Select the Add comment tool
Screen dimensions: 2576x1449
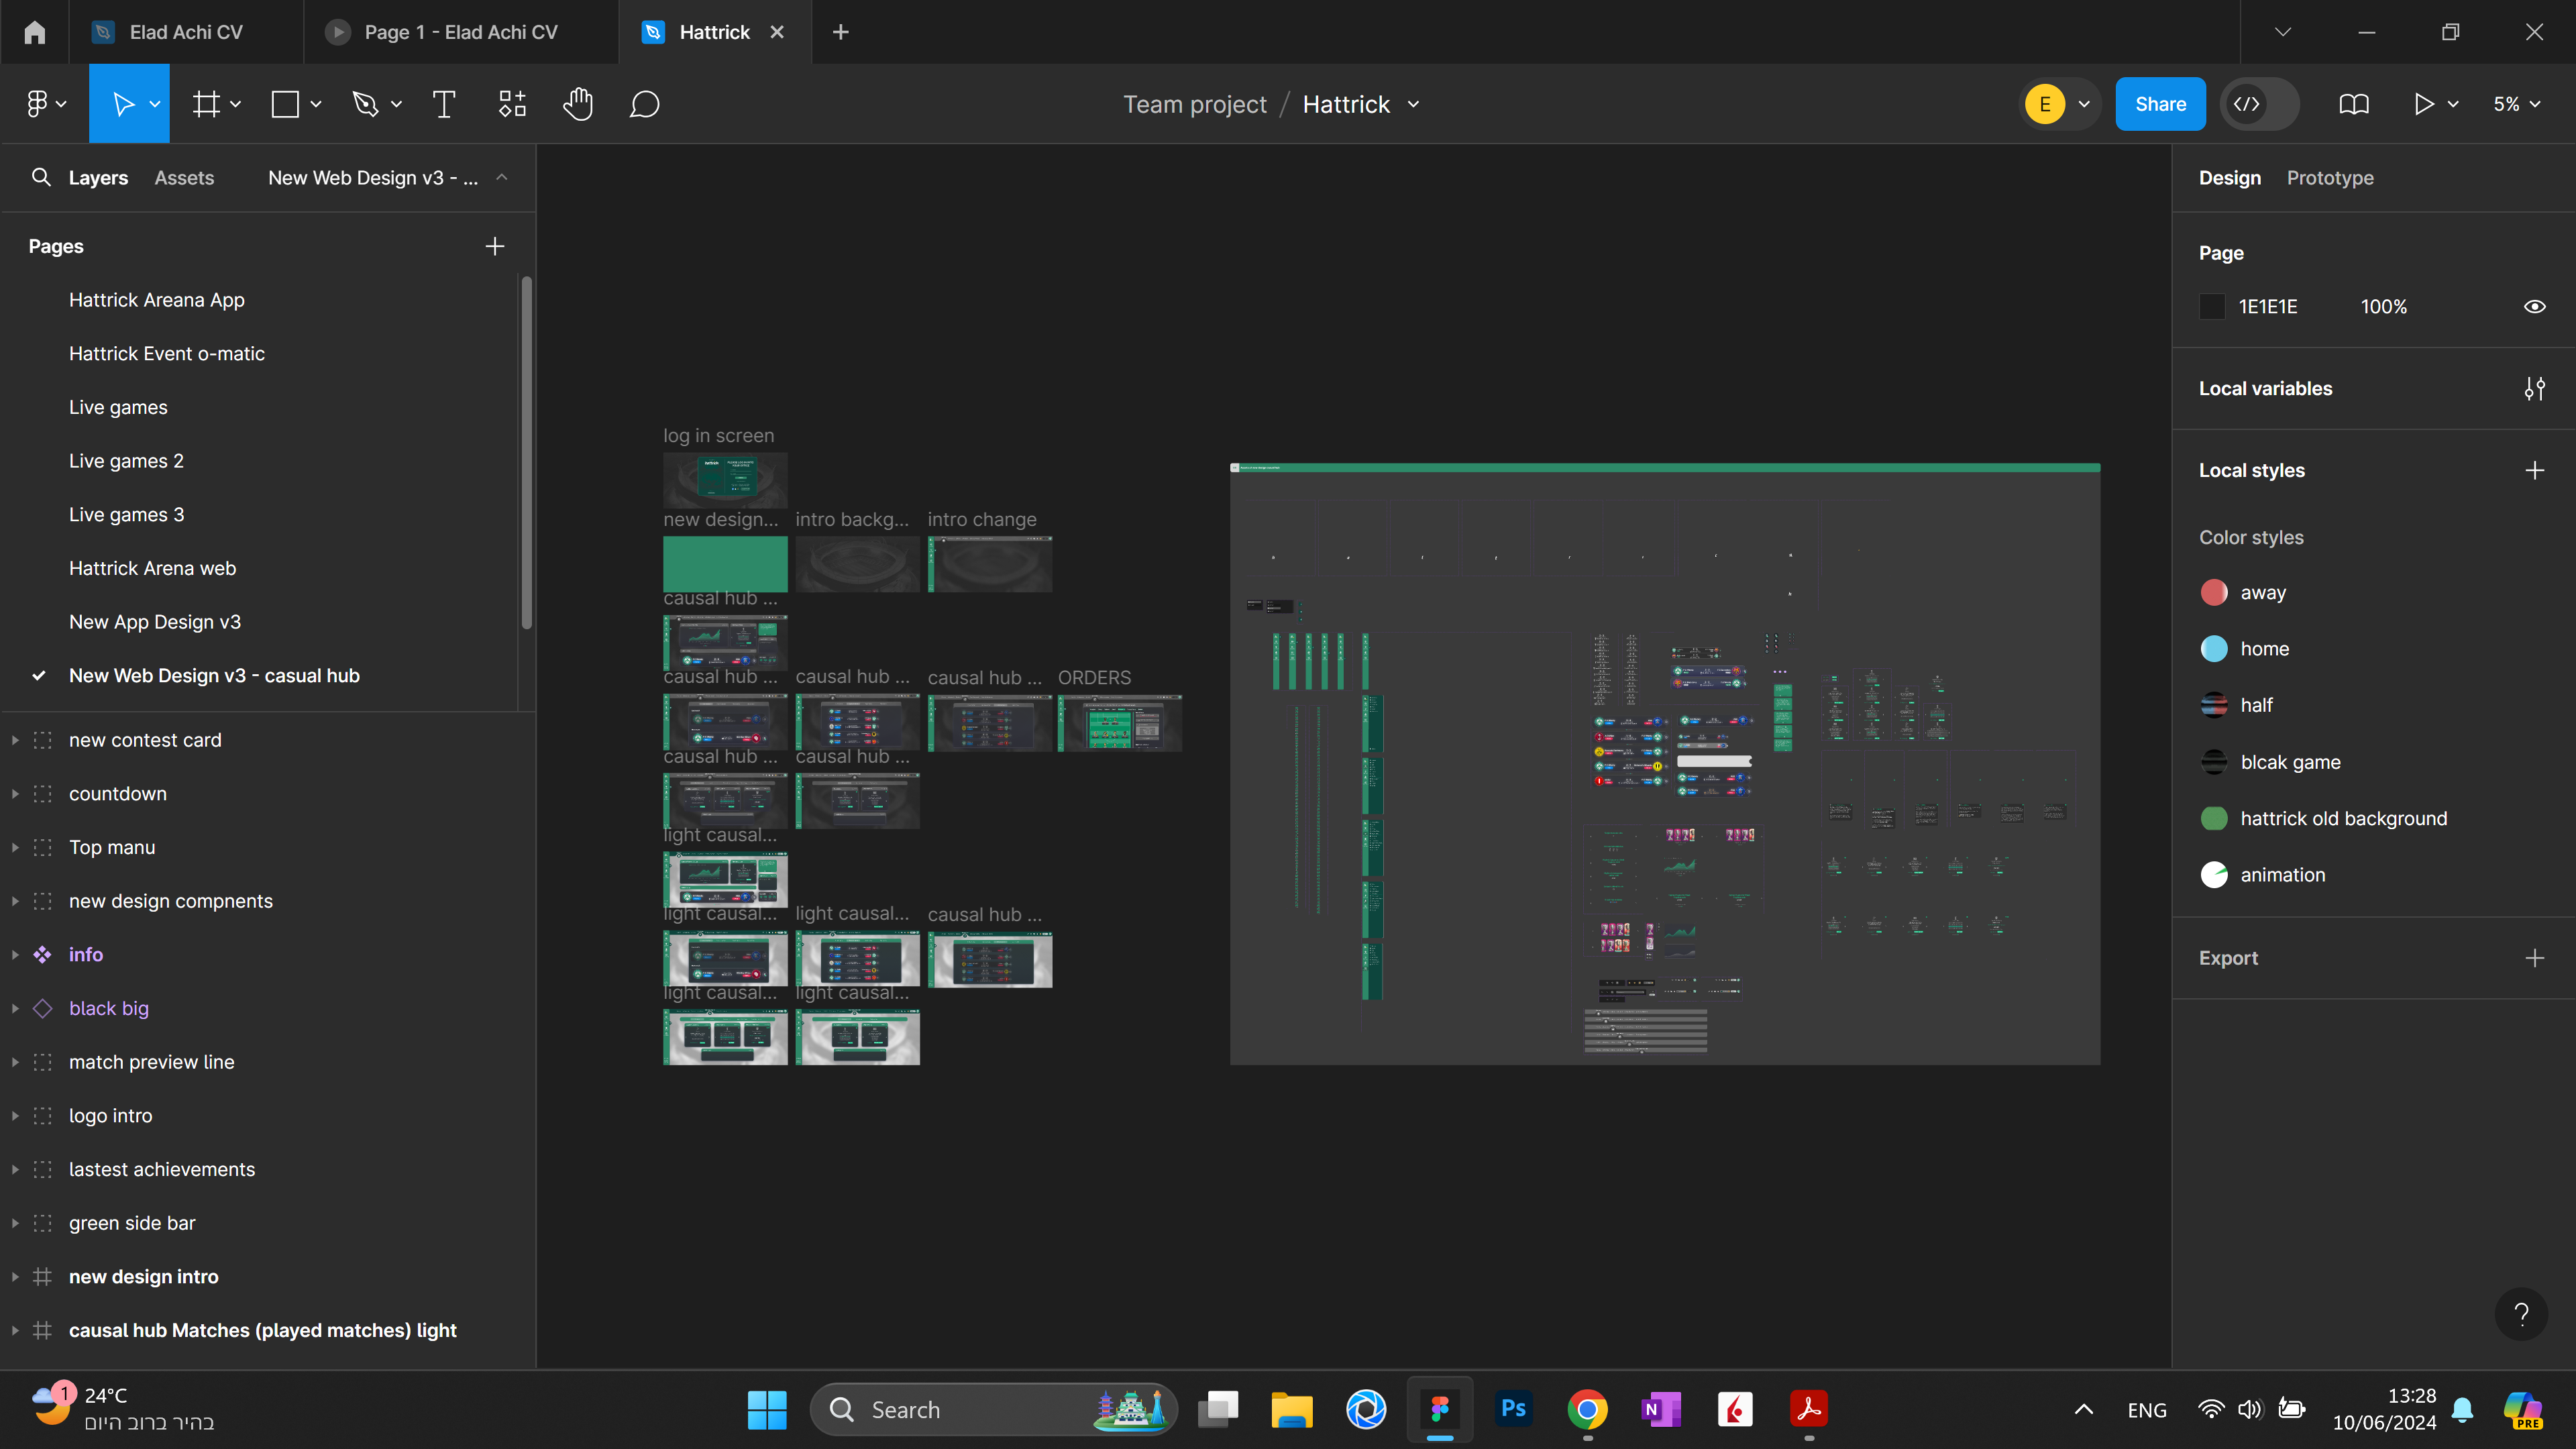644,104
